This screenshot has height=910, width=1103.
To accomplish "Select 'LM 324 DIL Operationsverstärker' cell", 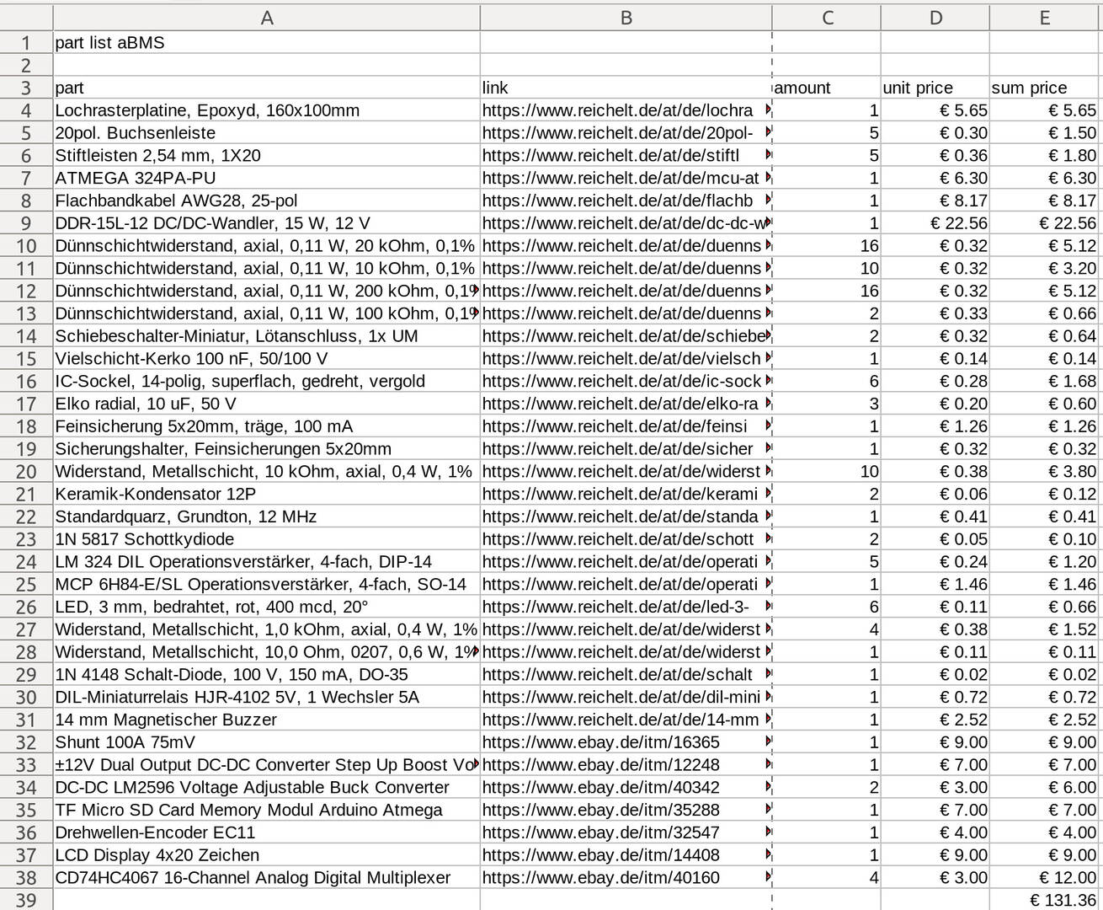I will tap(267, 562).
